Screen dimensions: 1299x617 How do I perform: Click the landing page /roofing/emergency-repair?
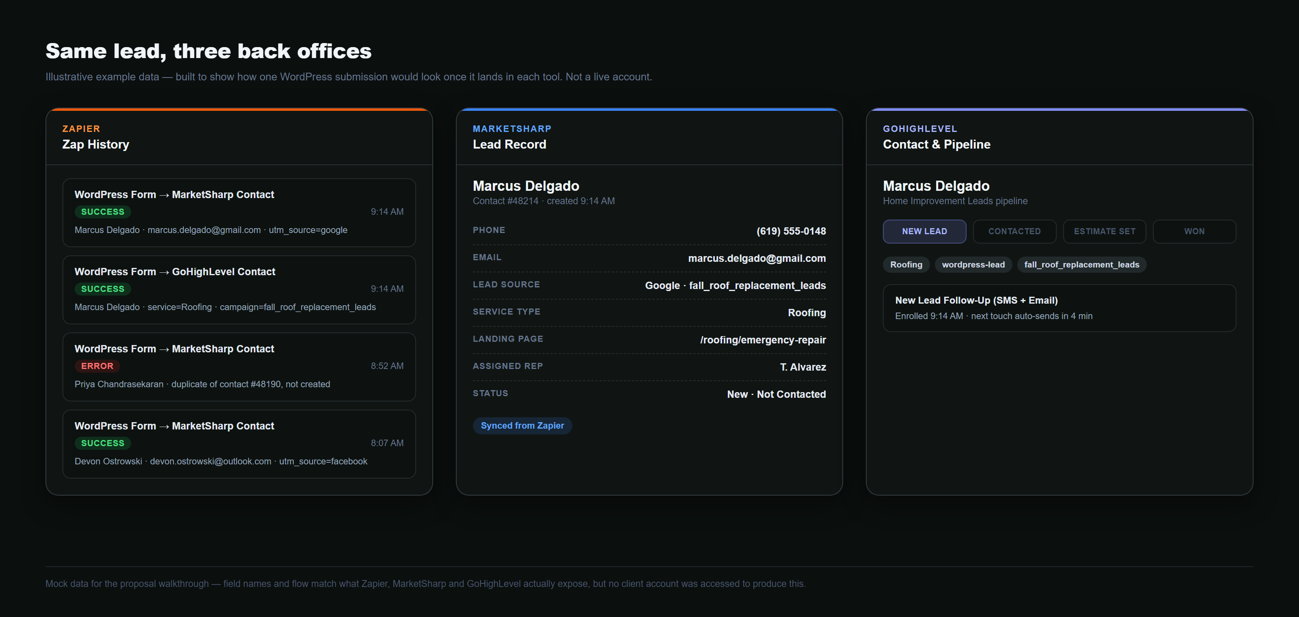[x=762, y=340]
